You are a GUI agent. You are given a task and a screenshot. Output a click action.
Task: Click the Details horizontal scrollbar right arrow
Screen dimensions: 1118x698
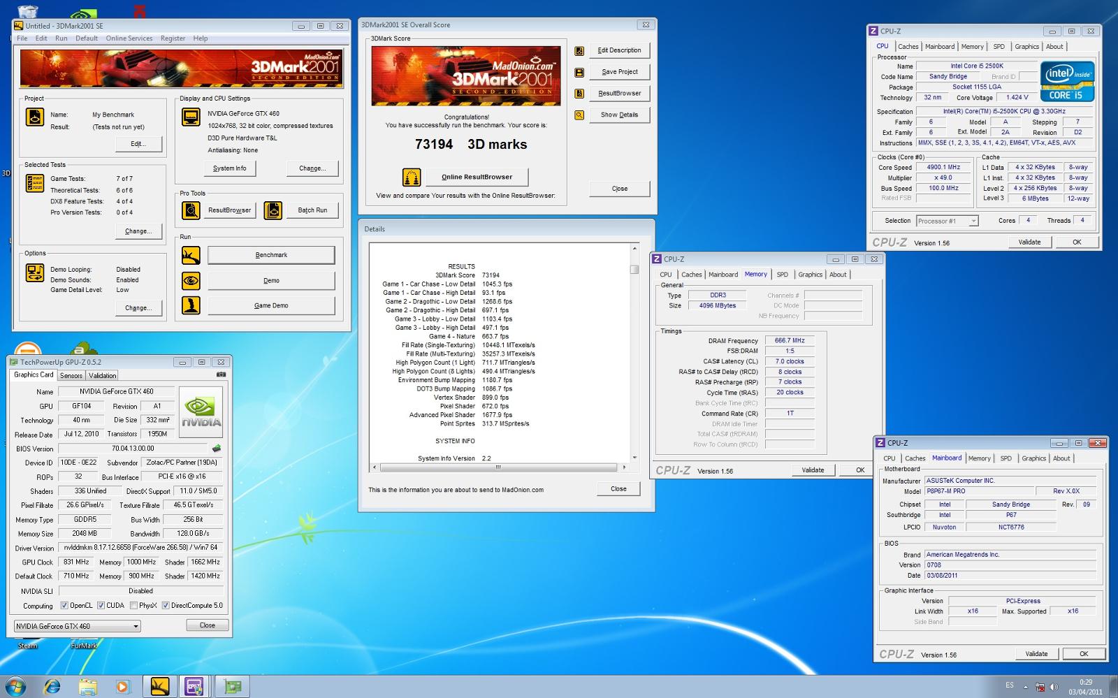(624, 467)
